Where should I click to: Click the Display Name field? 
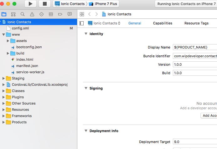coord(195,47)
